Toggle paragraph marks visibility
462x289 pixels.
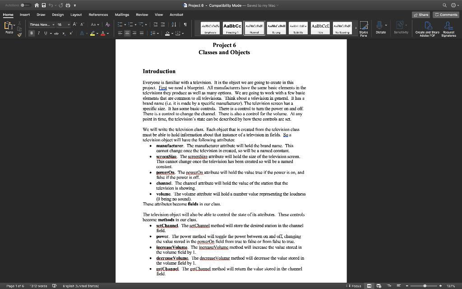coord(185,24)
